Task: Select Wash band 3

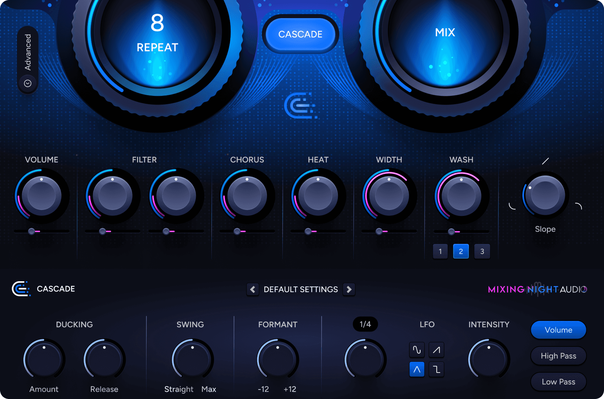Action: tap(482, 251)
